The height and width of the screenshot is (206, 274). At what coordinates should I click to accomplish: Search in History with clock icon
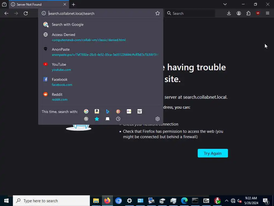[x=118, y=119]
